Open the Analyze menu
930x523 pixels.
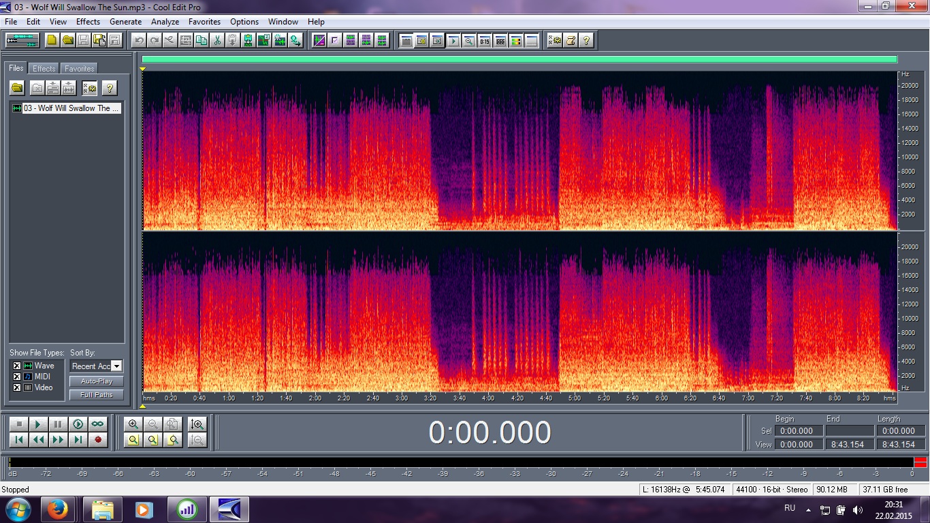click(x=165, y=22)
